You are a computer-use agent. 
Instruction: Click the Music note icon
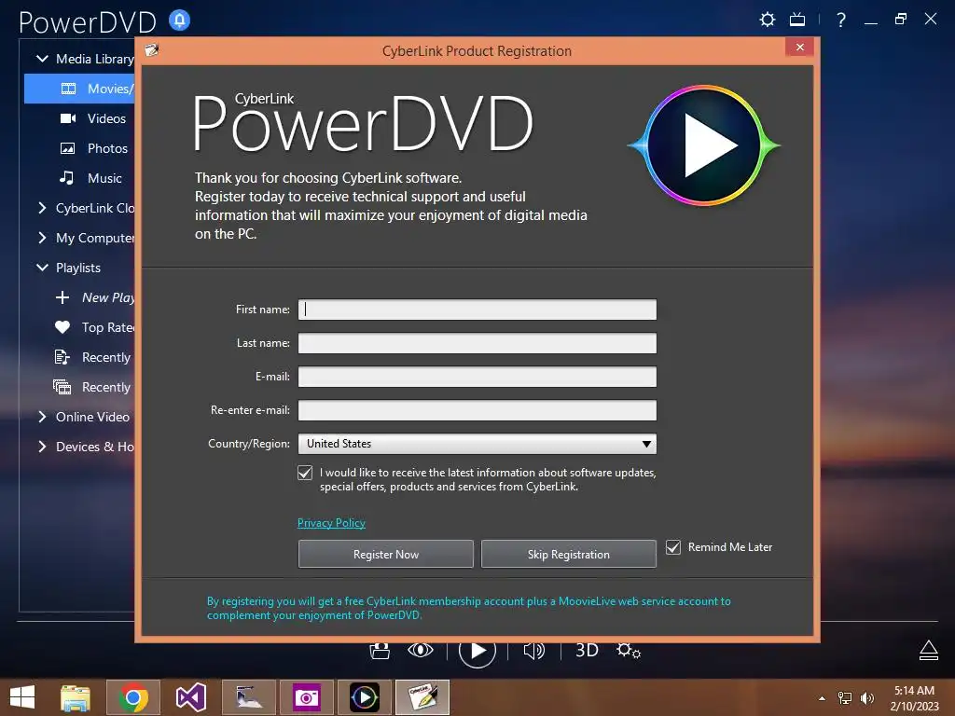66,178
